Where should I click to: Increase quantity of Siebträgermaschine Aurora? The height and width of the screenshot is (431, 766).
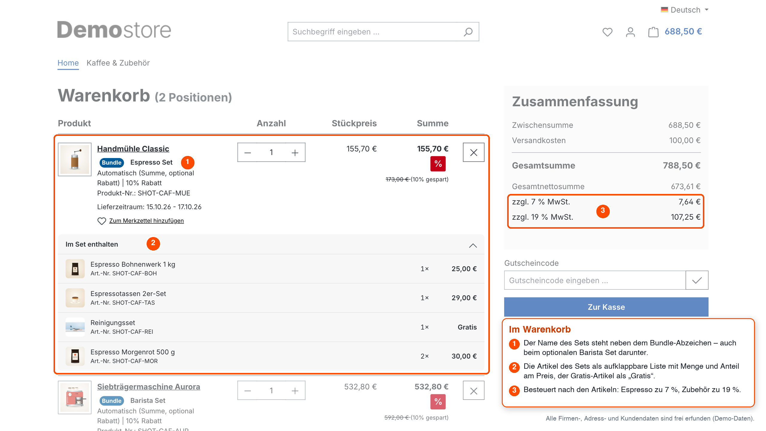(295, 391)
